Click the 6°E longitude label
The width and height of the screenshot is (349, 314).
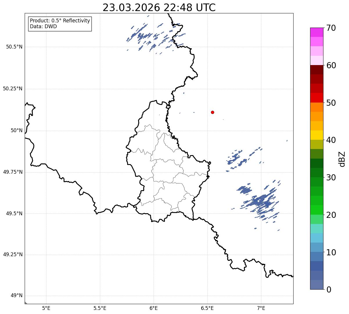(154, 308)
